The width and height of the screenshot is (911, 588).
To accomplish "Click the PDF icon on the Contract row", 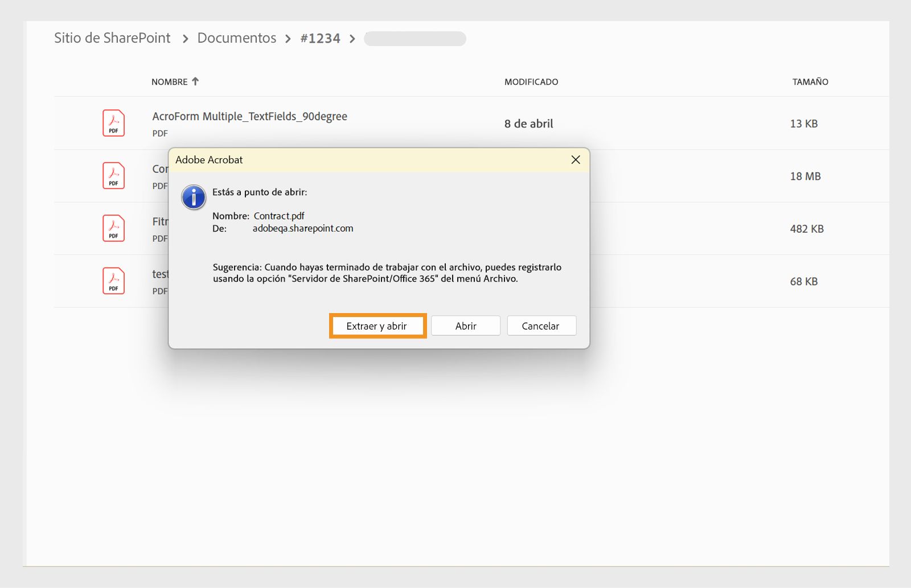I will pos(113,176).
